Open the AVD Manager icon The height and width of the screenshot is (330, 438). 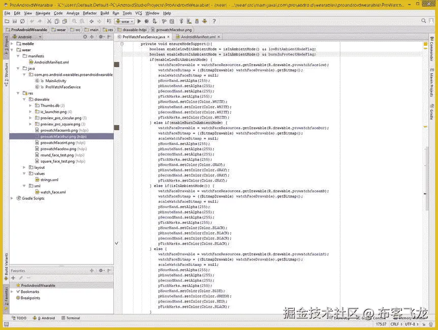tap(189, 21)
